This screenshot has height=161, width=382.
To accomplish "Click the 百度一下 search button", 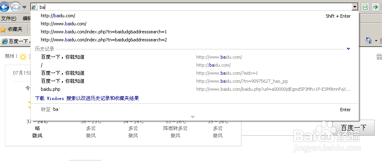I will point(353,128).
